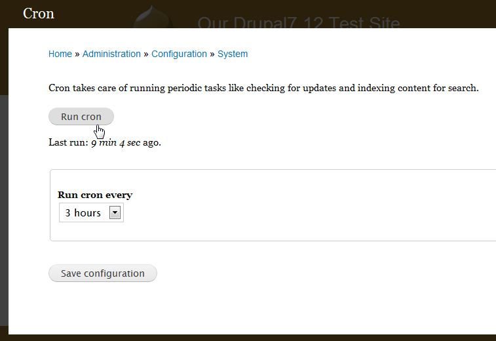Click the dropdown arrow beside 3 hours
The height and width of the screenshot is (341, 496).
(115, 212)
